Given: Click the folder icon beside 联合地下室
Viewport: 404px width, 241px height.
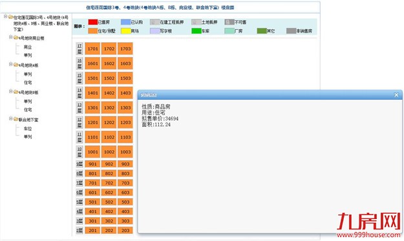Looking at the screenshot, I should [x=16, y=119].
